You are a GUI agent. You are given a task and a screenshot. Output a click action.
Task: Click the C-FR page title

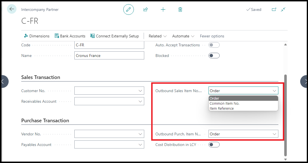(30, 21)
